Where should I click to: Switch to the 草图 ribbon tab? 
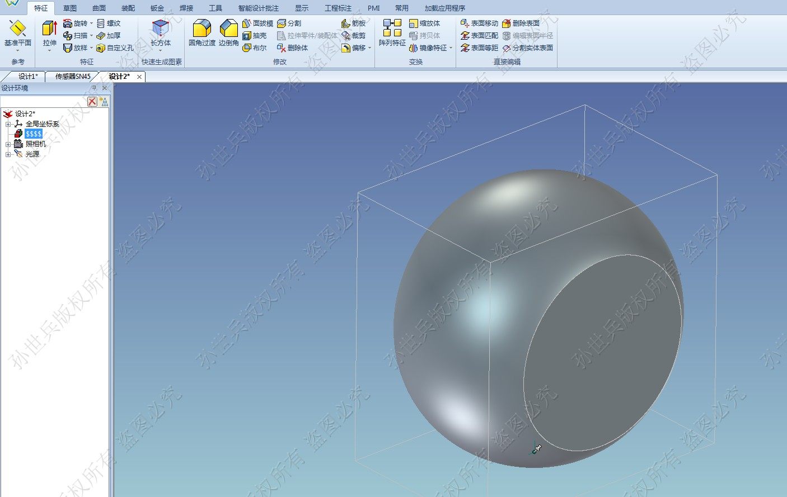(x=68, y=8)
